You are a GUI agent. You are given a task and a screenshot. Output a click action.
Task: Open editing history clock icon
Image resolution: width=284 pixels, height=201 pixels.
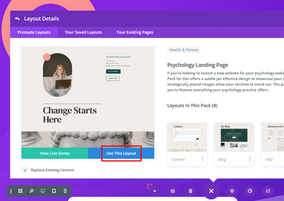click(250, 191)
